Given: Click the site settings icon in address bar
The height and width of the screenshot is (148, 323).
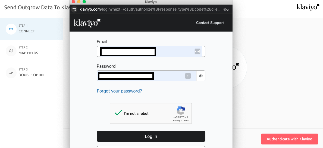Looking at the screenshot, I should click(74, 9).
